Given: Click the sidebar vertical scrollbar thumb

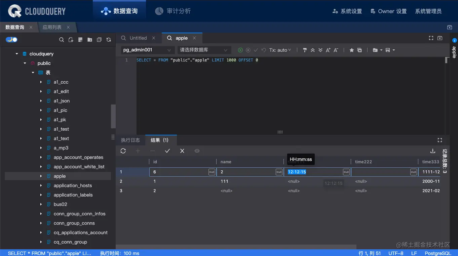Looking at the screenshot, I should pyautogui.click(x=113, y=116).
